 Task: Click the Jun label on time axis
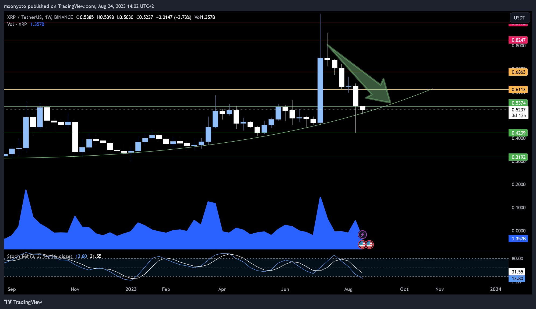click(x=285, y=289)
